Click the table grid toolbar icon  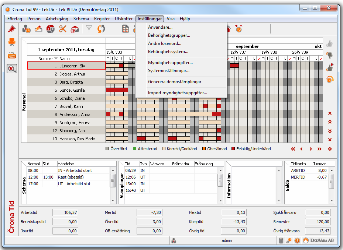(x=126, y=29)
